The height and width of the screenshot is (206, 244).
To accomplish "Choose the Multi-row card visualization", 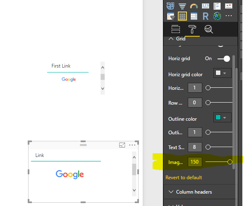I will coord(217,6).
